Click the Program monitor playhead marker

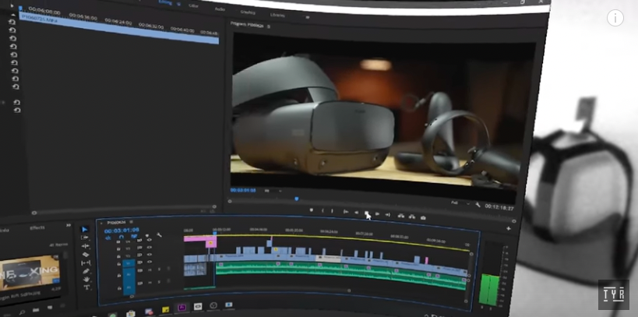click(x=296, y=199)
